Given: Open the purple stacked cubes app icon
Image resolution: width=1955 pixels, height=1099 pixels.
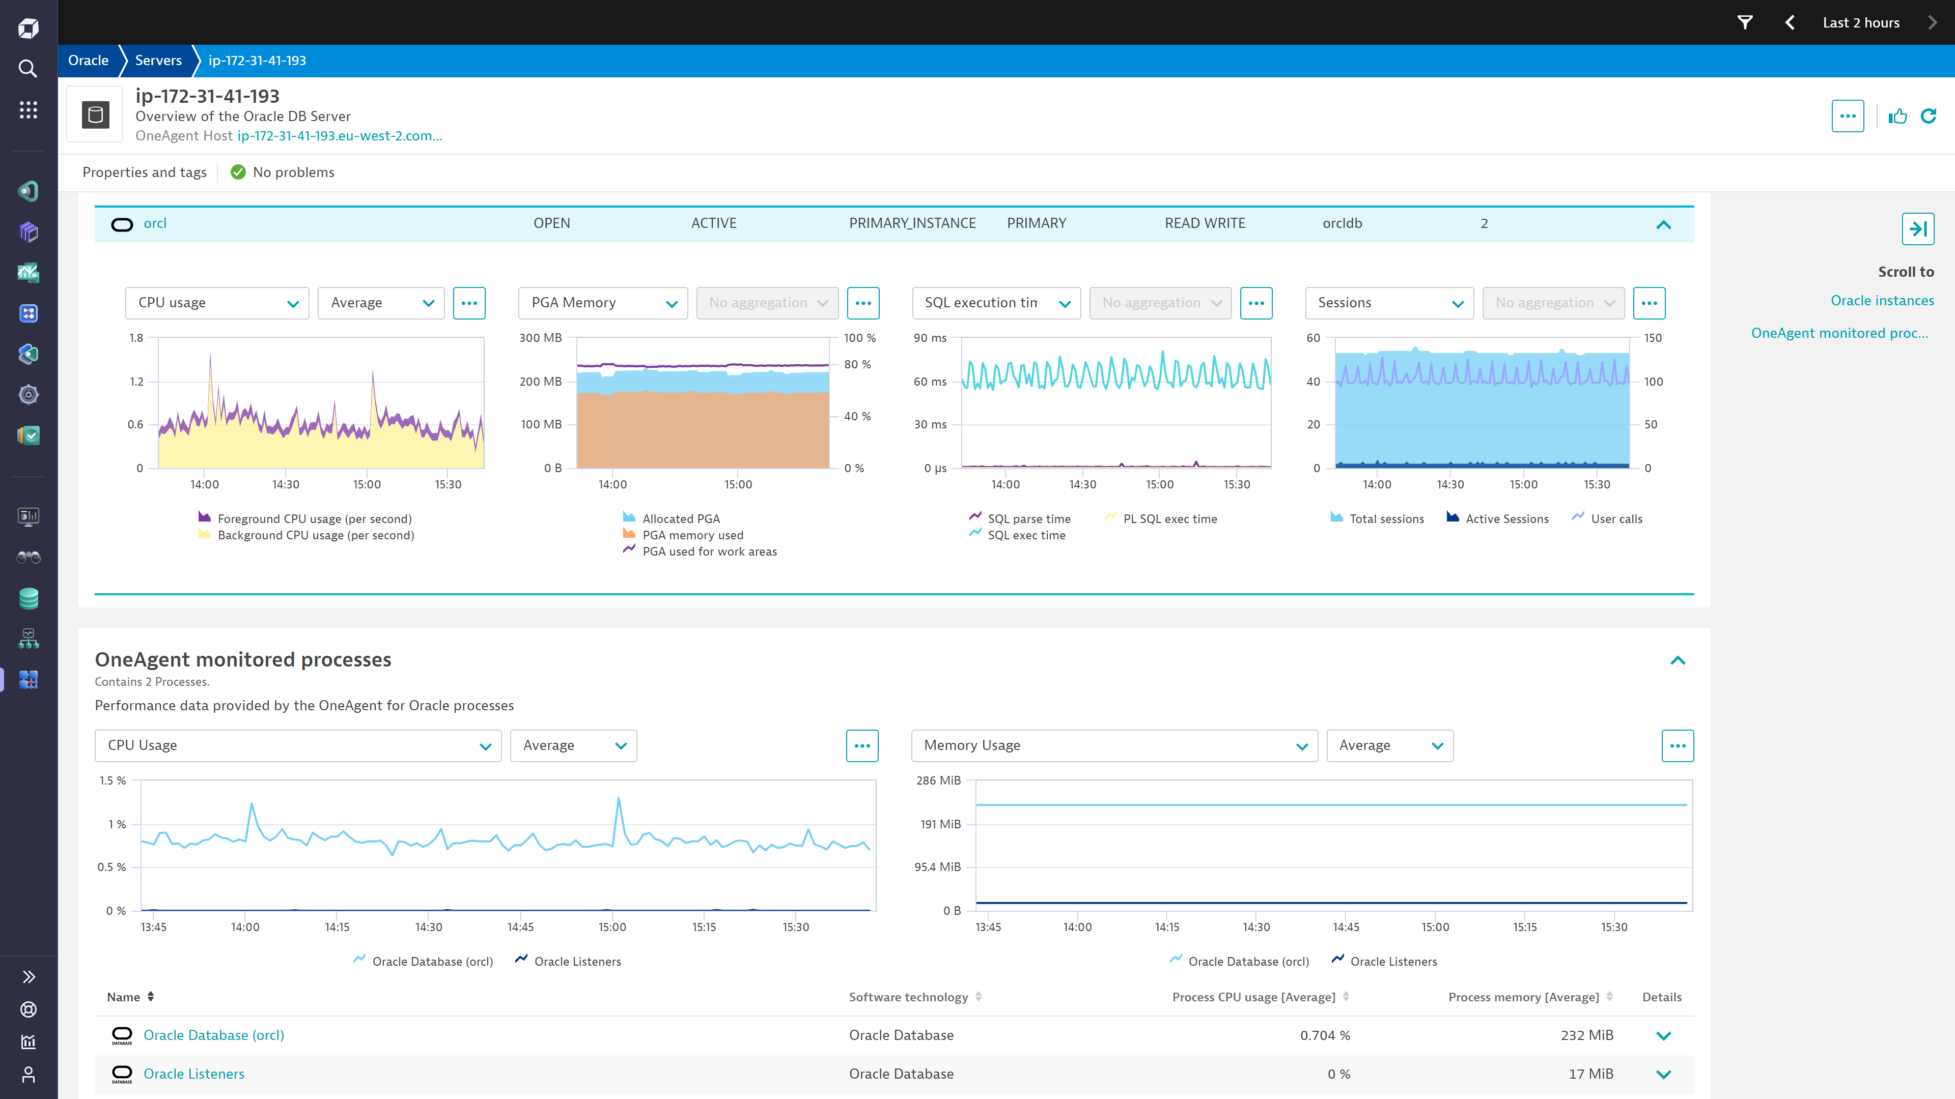Looking at the screenshot, I should 28,232.
